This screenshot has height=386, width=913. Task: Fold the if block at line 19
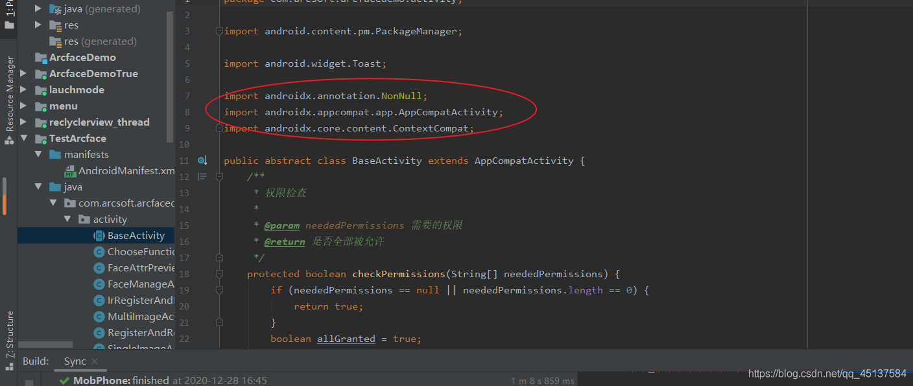(x=219, y=290)
